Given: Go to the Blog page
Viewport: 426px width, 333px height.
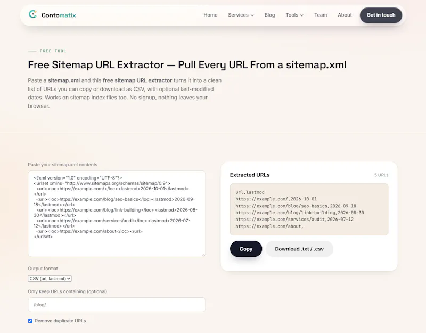Looking at the screenshot, I should click(269, 15).
